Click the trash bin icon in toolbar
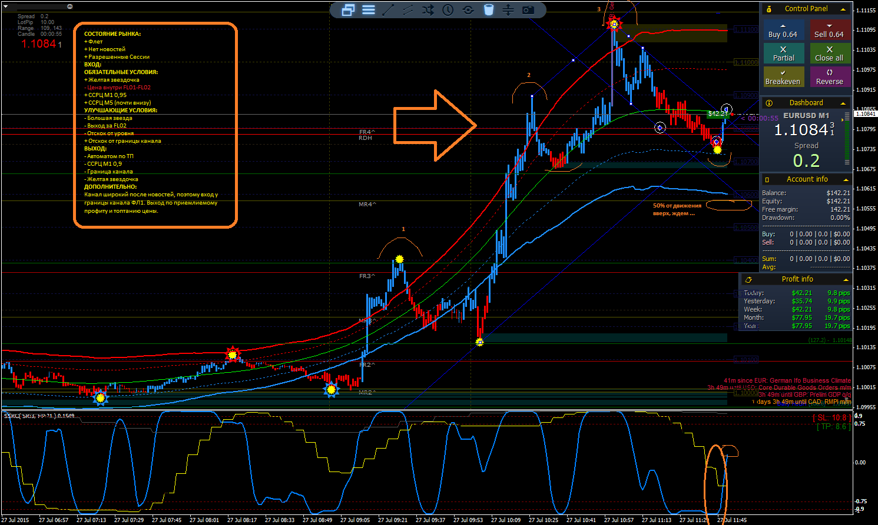878x525 pixels. (x=489, y=10)
